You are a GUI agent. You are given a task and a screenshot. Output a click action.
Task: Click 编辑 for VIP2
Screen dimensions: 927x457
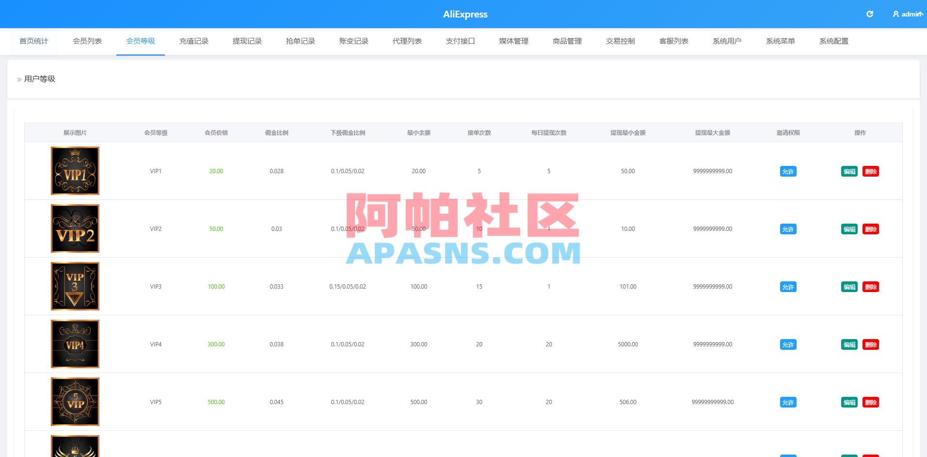coord(849,229)
